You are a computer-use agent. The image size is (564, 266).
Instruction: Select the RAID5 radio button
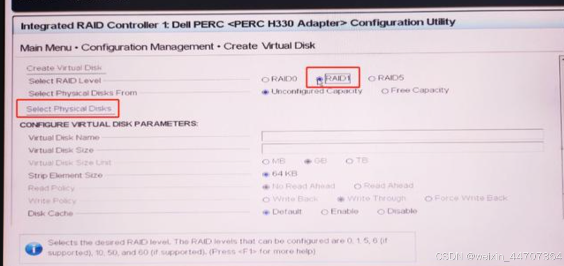pos(372,79)
